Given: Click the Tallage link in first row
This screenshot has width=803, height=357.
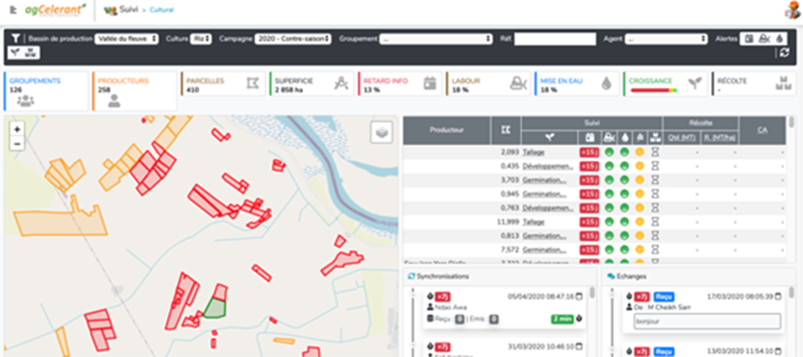Looking at the screenshot, I should tap(533, 152).
